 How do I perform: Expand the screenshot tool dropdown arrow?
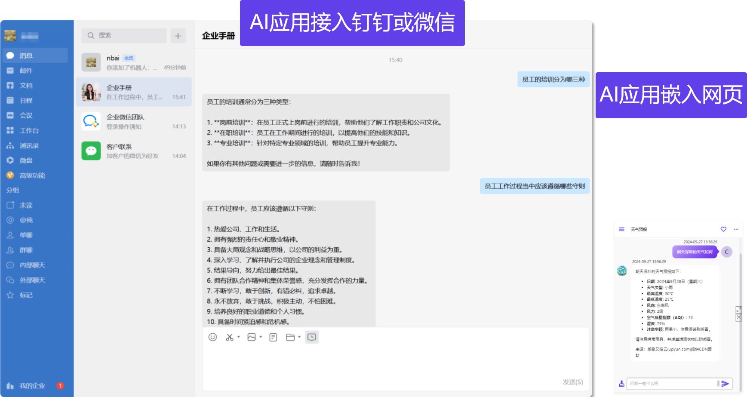(x=238, y=338)
